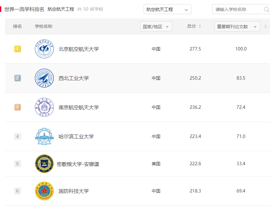Screen dimensions: 270x206
Task: Click the NUAA university logo
Action: pyautogui.click(x=44, y=107)
